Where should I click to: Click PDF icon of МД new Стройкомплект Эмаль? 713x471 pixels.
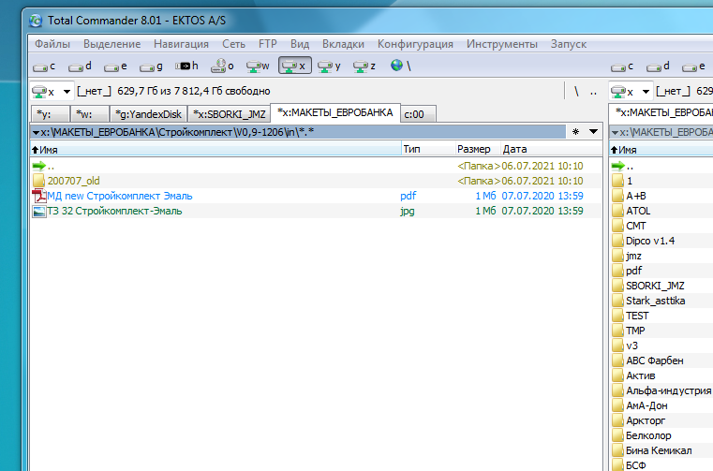coord(39,196)
